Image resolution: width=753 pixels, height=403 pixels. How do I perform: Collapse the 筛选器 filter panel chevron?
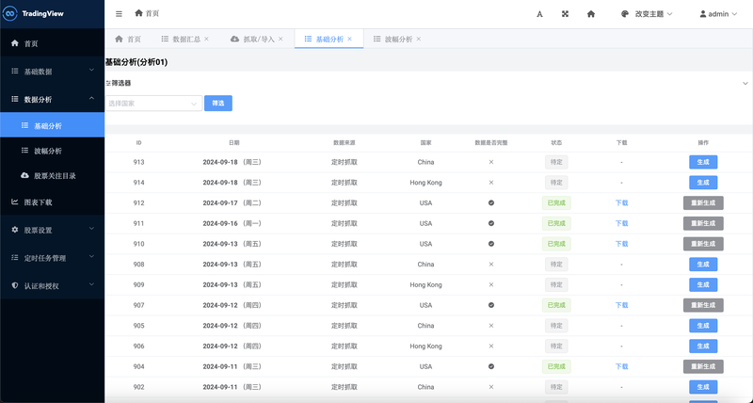point(745,83)
